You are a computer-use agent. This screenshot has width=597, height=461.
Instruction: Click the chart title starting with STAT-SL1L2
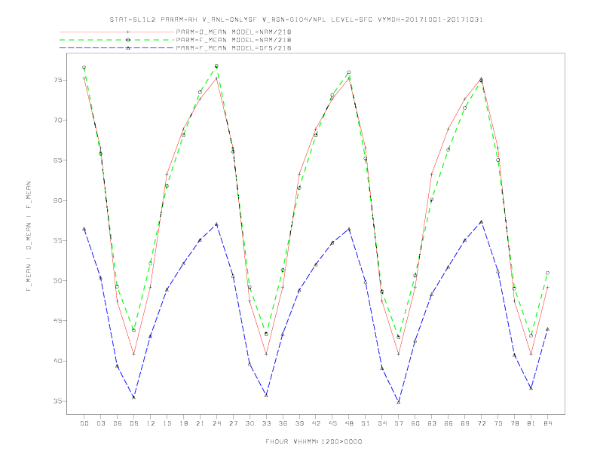(x=296, y=20)
